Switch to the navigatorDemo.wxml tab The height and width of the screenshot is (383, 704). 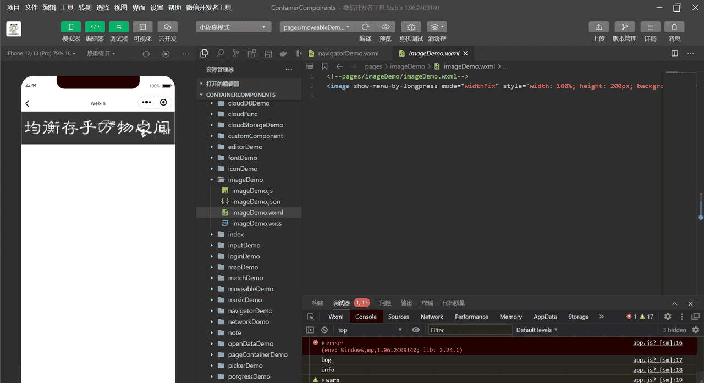pyautogui.click(x=348, y=53)
